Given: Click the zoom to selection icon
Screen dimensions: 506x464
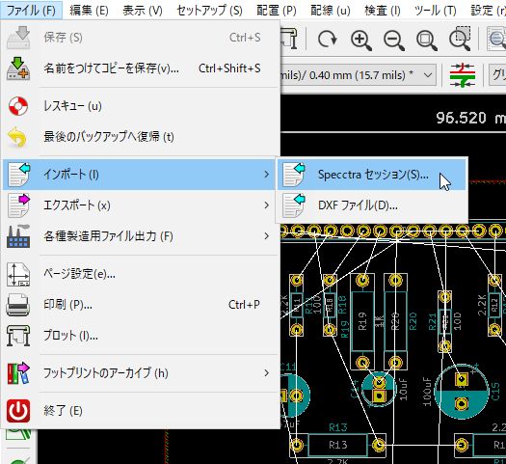Looking at the screenshot, I should 460,39.
